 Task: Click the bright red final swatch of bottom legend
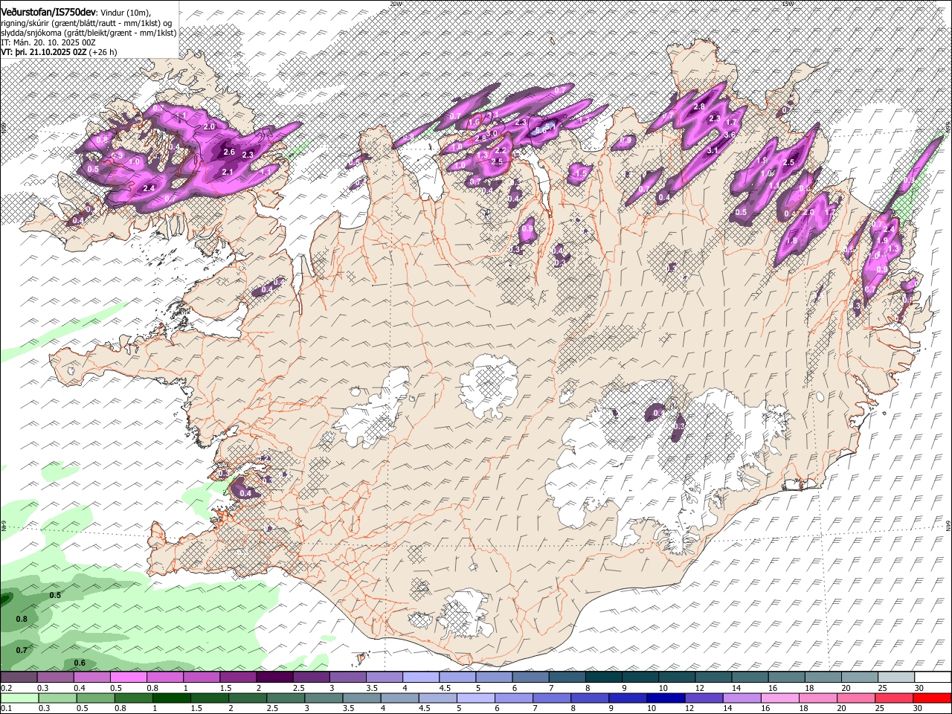pyautogui.click(x=932, y=698)
